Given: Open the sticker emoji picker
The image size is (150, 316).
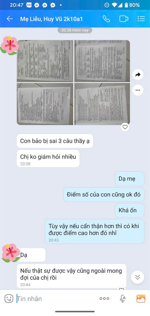Looking at the screenshot, I should click(9, 298).
